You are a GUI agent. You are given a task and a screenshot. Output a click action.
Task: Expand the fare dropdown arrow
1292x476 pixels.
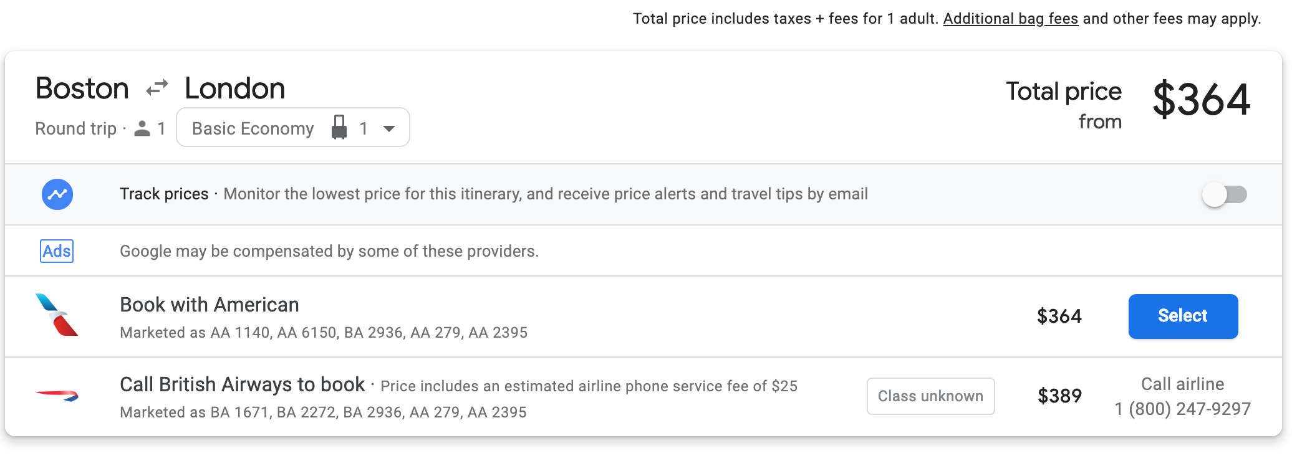click(x=389, y=128)
